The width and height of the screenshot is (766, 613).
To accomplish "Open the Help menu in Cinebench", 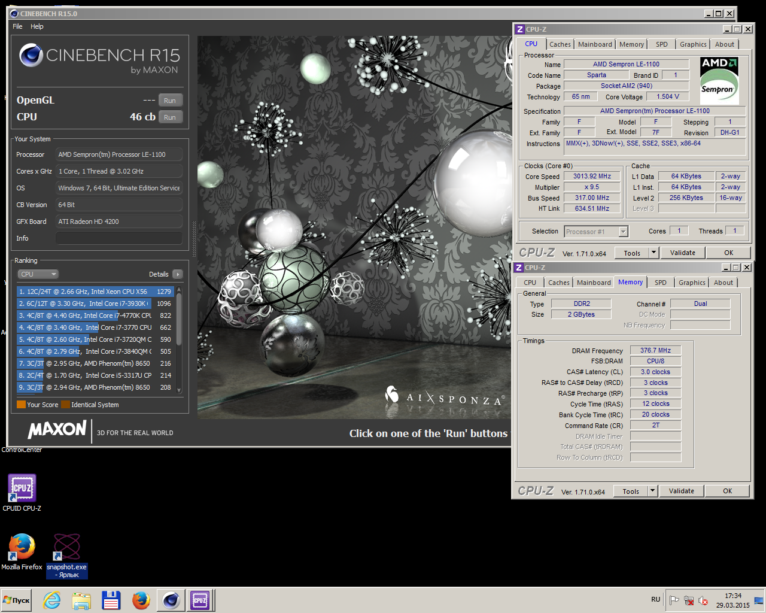I will click(x=37, y=26).
